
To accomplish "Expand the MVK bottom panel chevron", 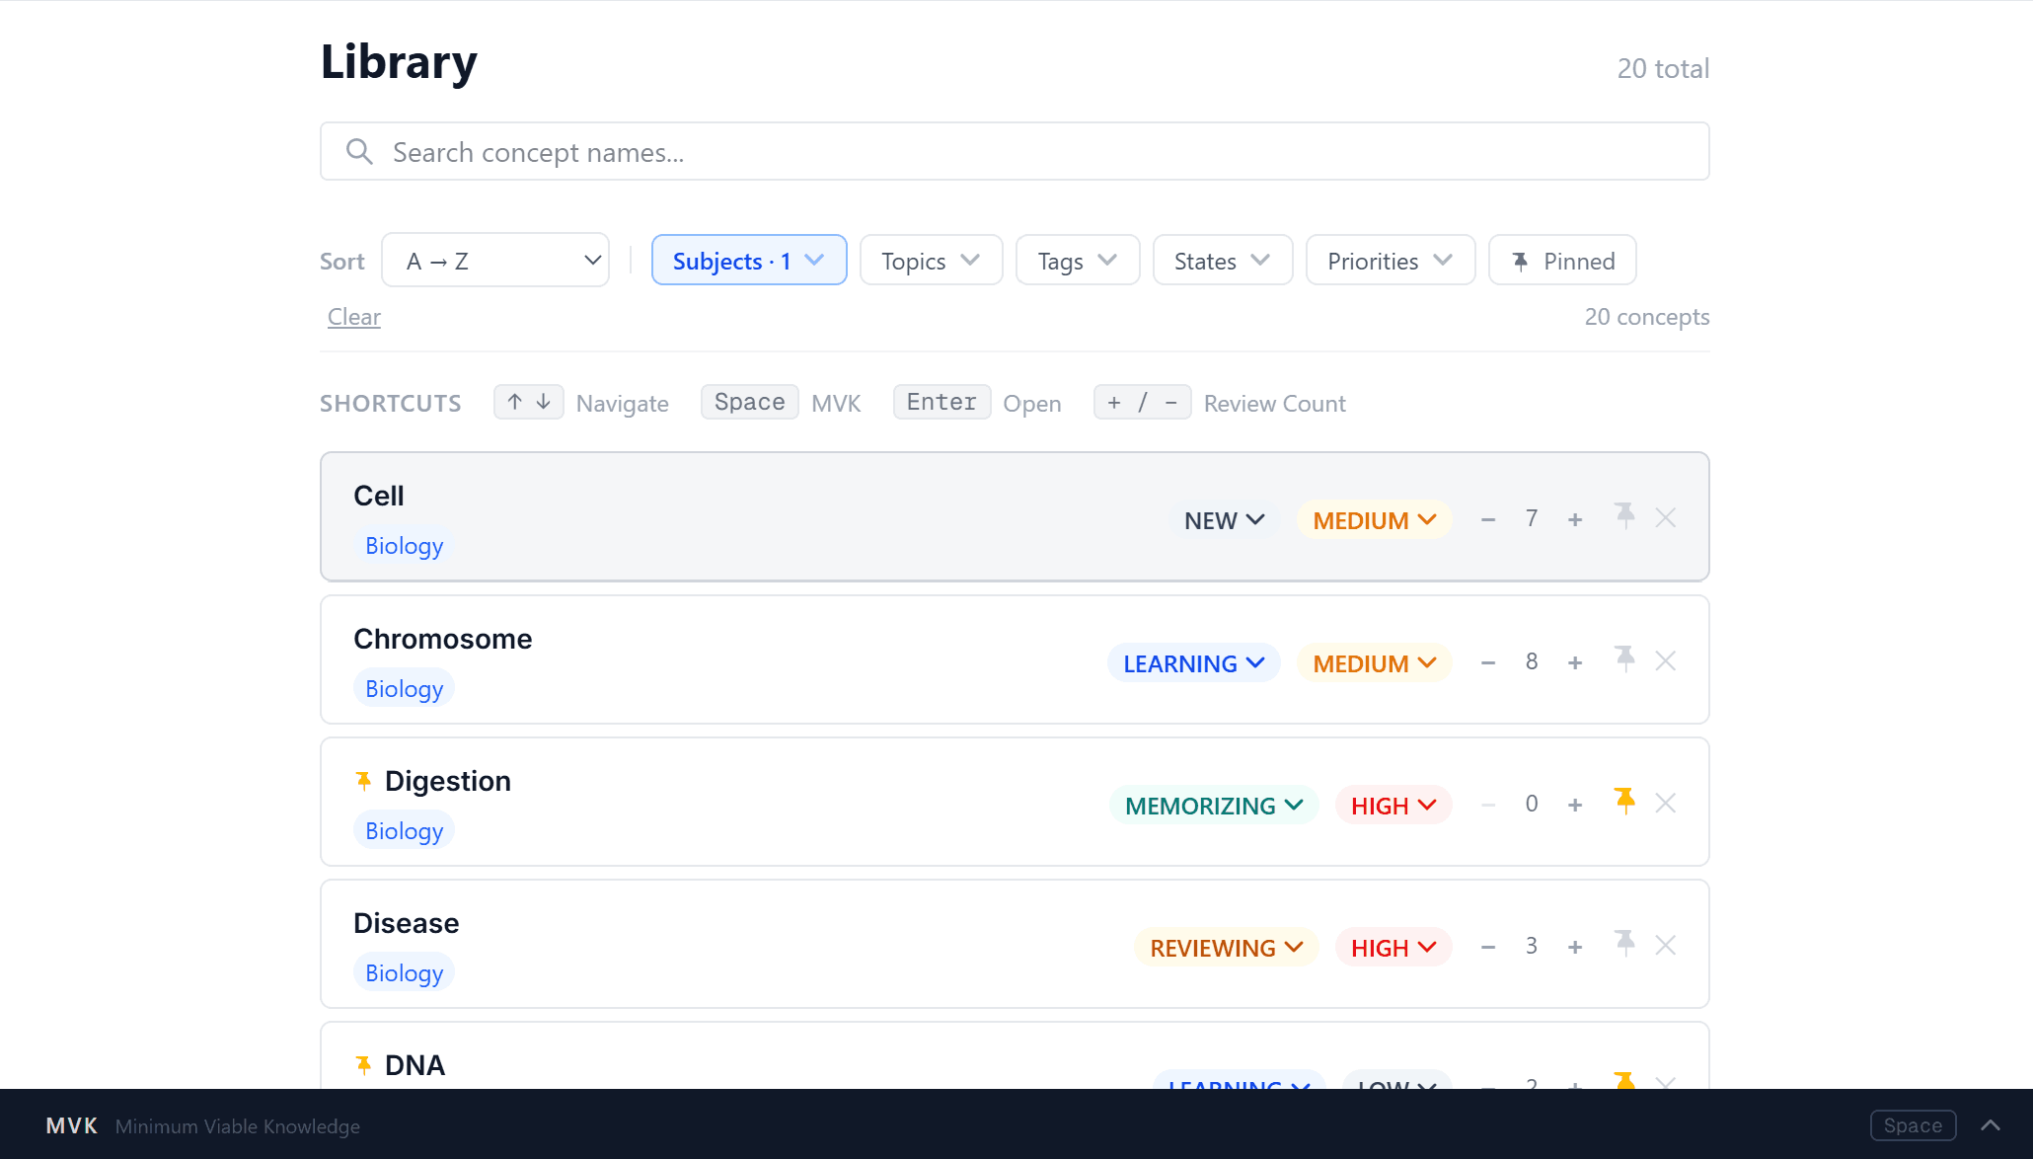I will 1991,1125.
